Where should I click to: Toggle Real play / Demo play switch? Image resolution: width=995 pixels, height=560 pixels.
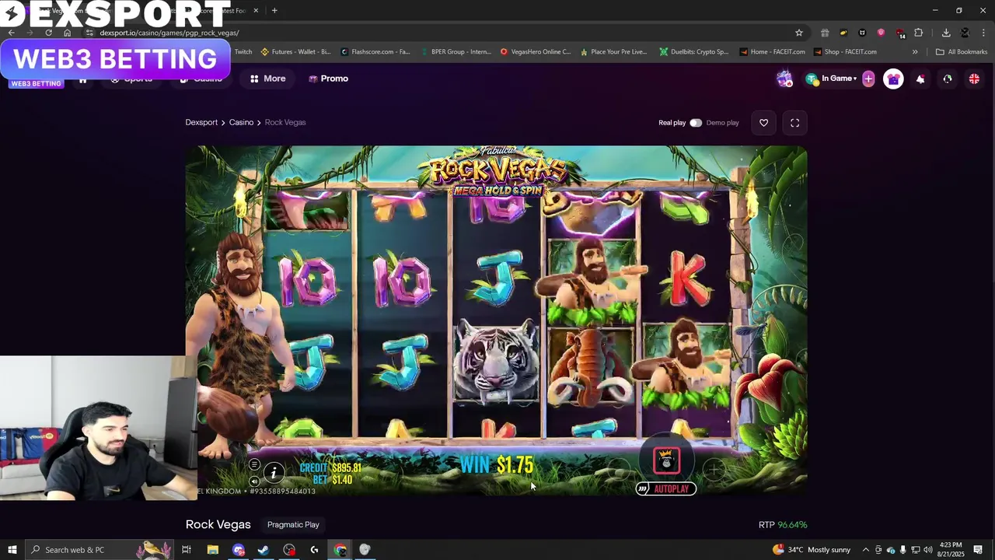(695, 123)
